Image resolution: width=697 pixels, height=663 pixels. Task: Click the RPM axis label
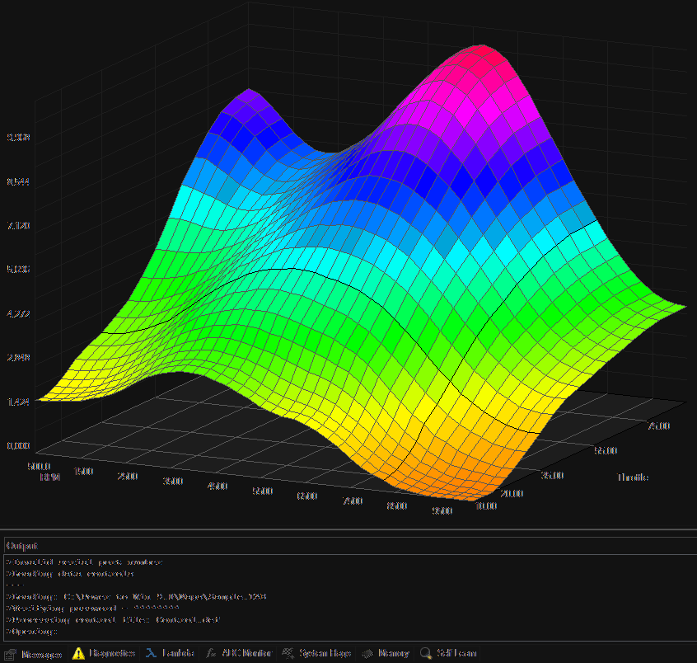click(x=49, y=477)
